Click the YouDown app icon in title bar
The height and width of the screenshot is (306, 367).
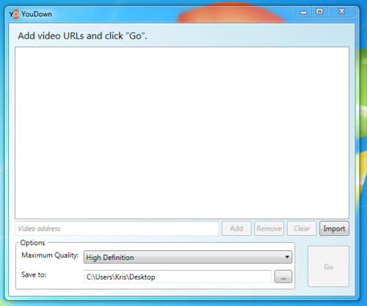[x=14, y=14]
